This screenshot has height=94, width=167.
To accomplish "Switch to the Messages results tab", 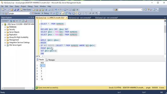I will (50, 60).
